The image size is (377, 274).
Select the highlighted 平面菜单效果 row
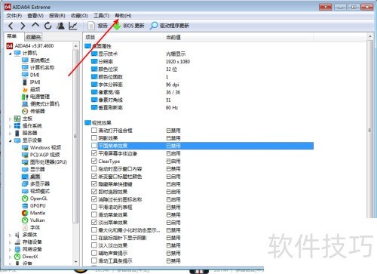point(202,146)
